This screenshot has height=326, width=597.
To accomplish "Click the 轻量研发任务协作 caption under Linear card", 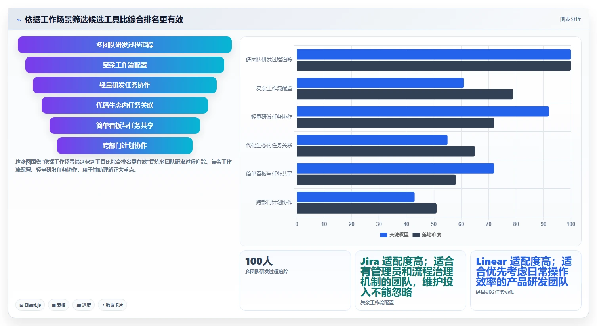I will click(495, 292).
